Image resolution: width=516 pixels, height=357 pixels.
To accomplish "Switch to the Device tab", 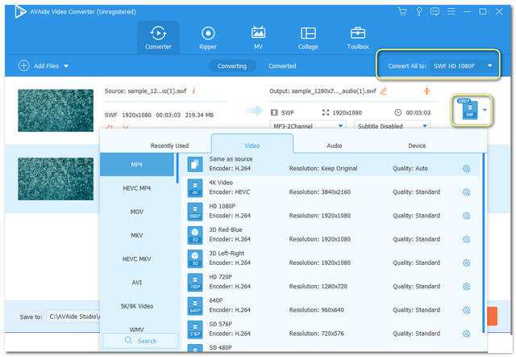I will [417, 145].
